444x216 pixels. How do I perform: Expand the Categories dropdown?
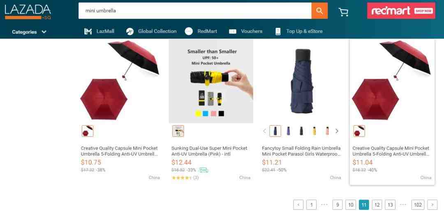[29, 32]
